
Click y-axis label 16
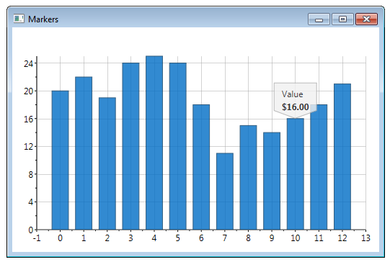[x=28, y=119]
